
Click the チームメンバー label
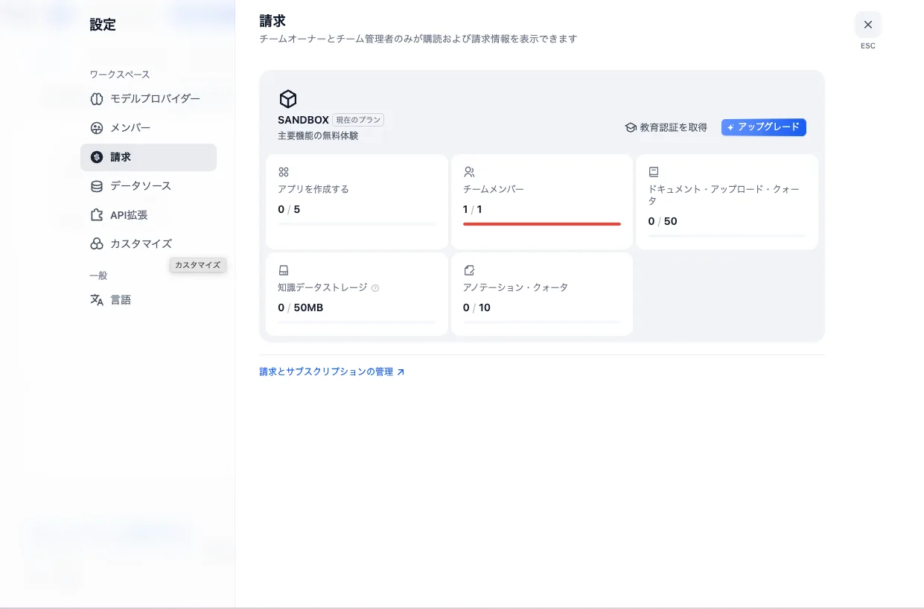coord(494,189)
